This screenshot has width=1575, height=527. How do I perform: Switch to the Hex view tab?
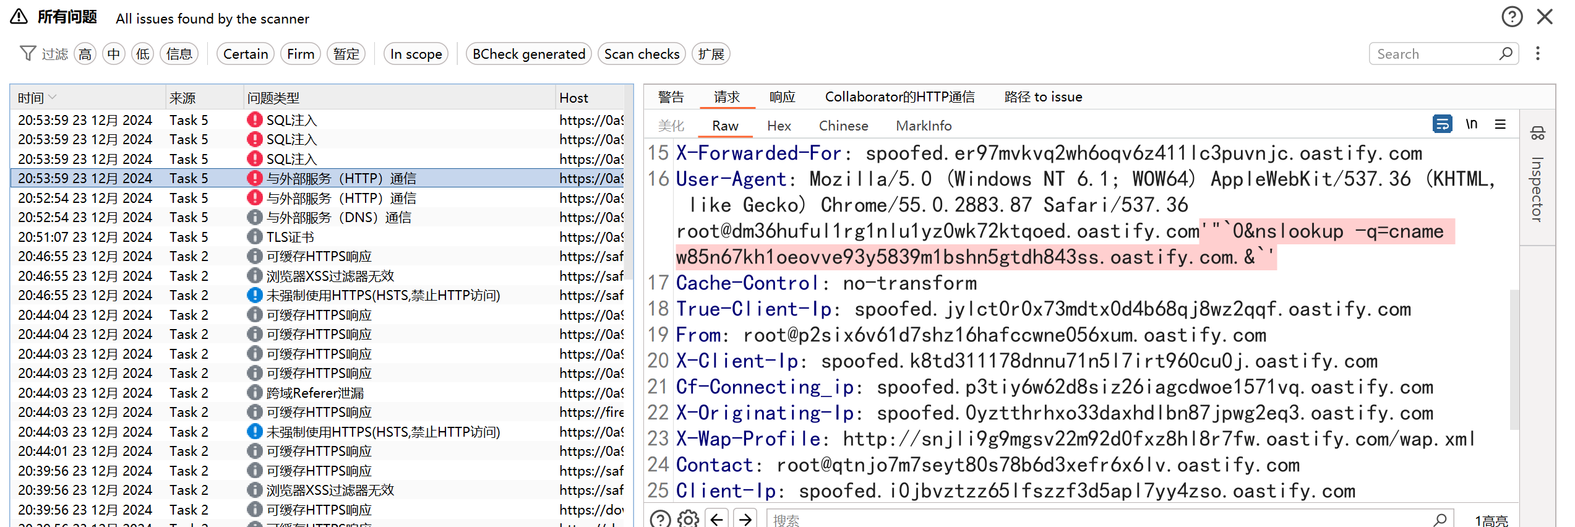779,126
